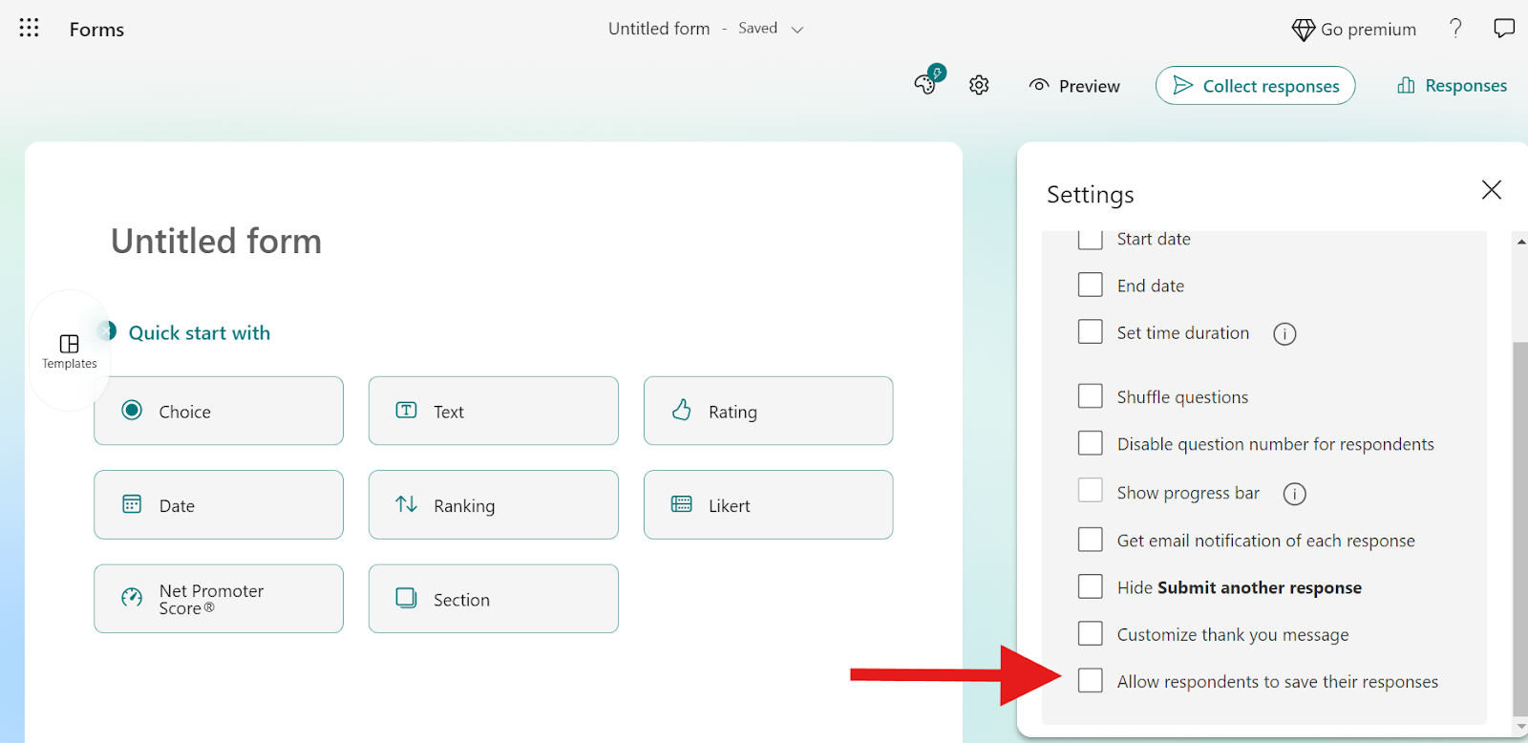Enable the Start date checkbox

1090,239
